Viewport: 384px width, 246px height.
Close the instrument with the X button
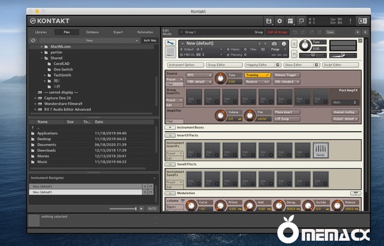360,41
